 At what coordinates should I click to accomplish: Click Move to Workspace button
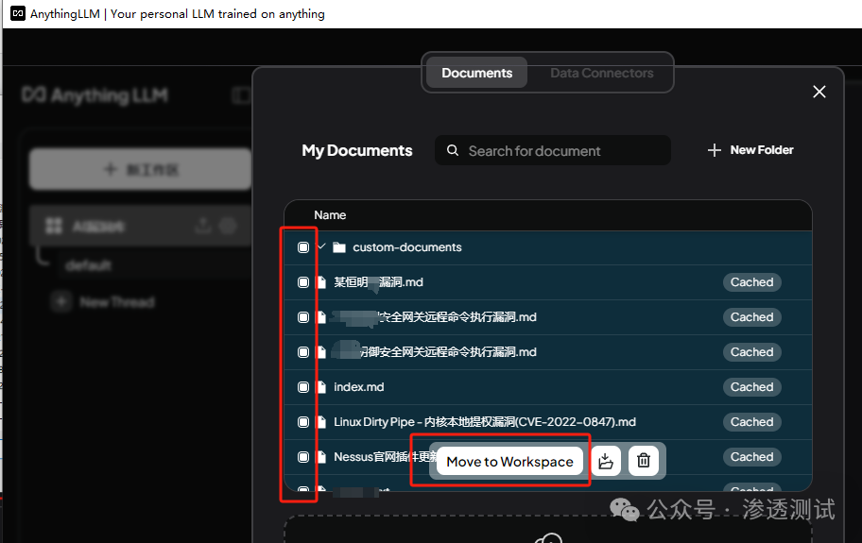pos(509,462)
